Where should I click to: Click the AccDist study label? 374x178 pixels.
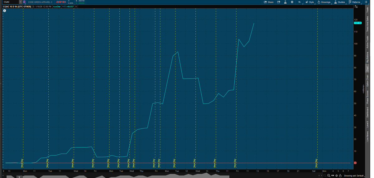click(x=56, y=7)
